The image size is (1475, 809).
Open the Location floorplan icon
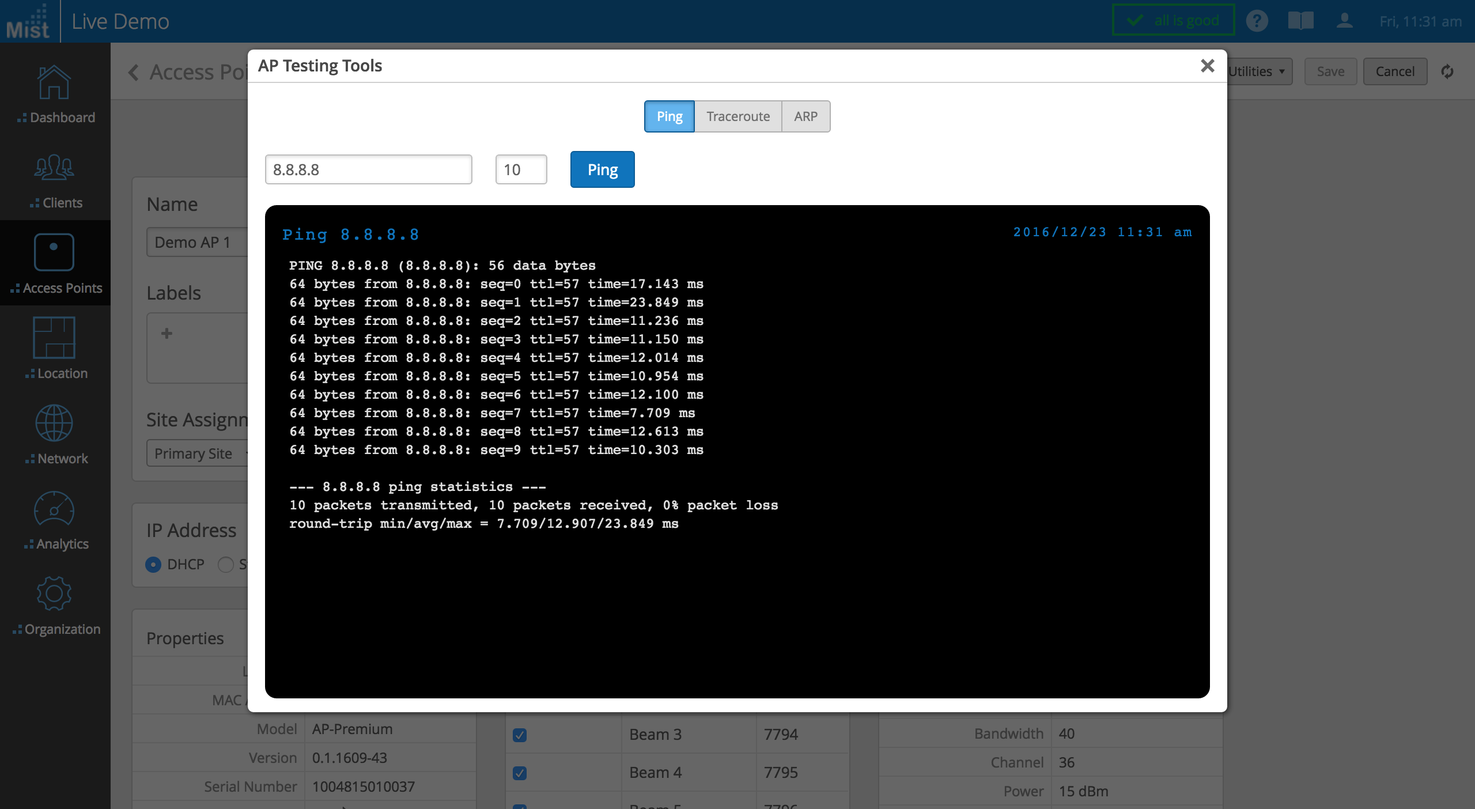pyautogui.click(x=54, y=338)
